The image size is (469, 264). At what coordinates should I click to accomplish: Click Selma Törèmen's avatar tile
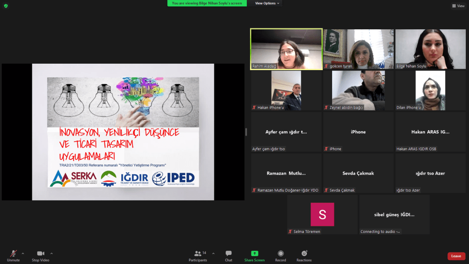322,214
